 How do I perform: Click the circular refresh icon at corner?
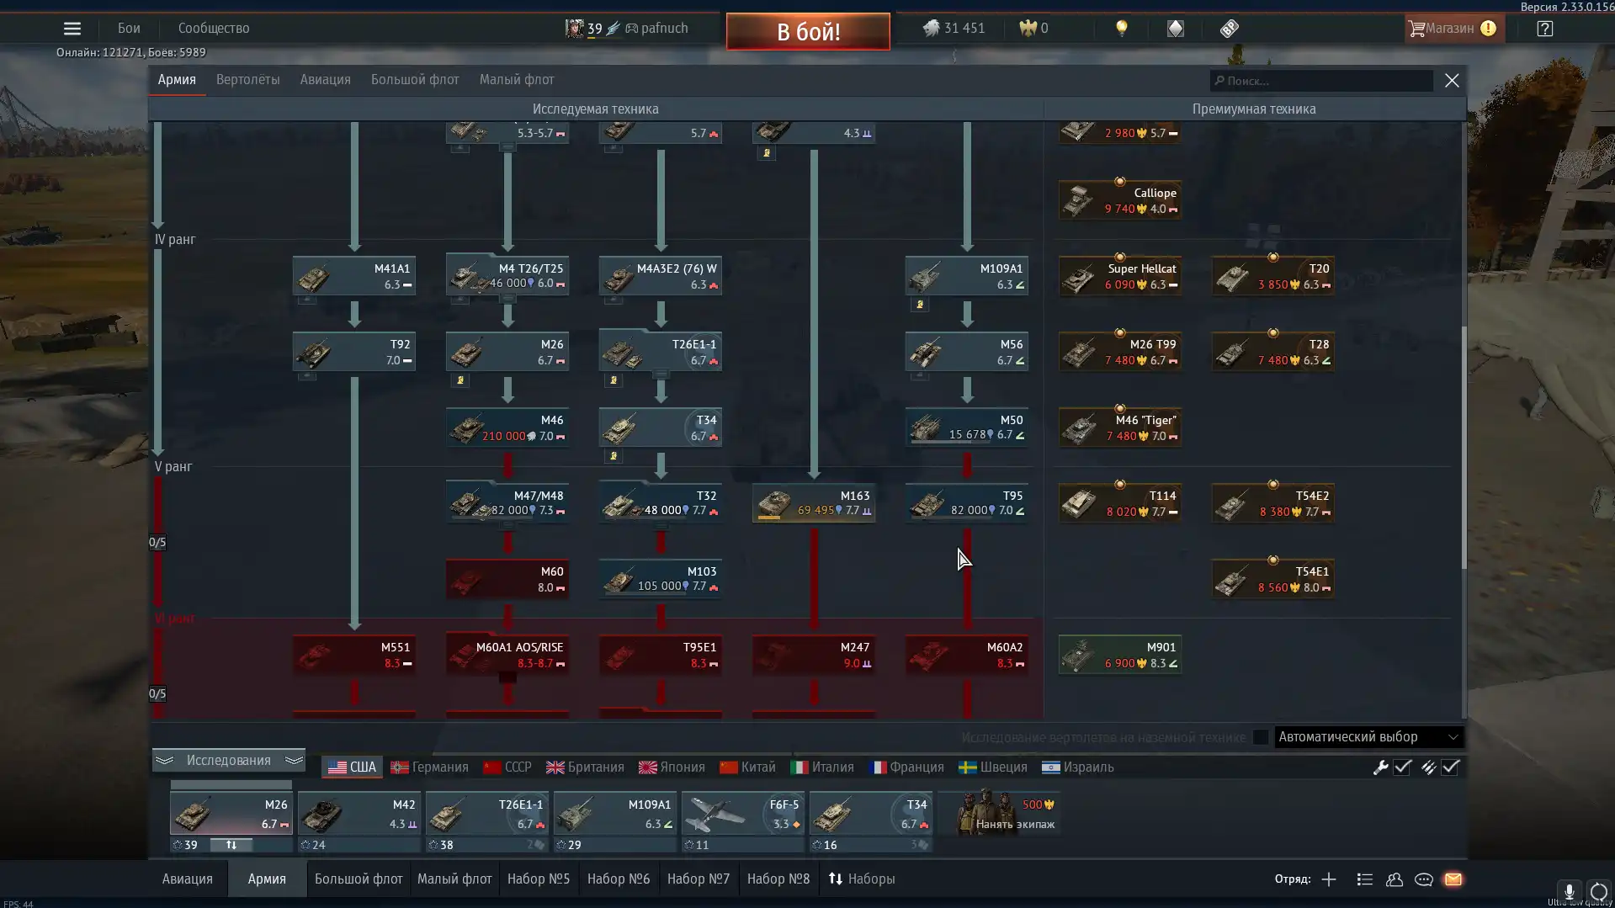pyautogui.click(x=1598, y=892)
